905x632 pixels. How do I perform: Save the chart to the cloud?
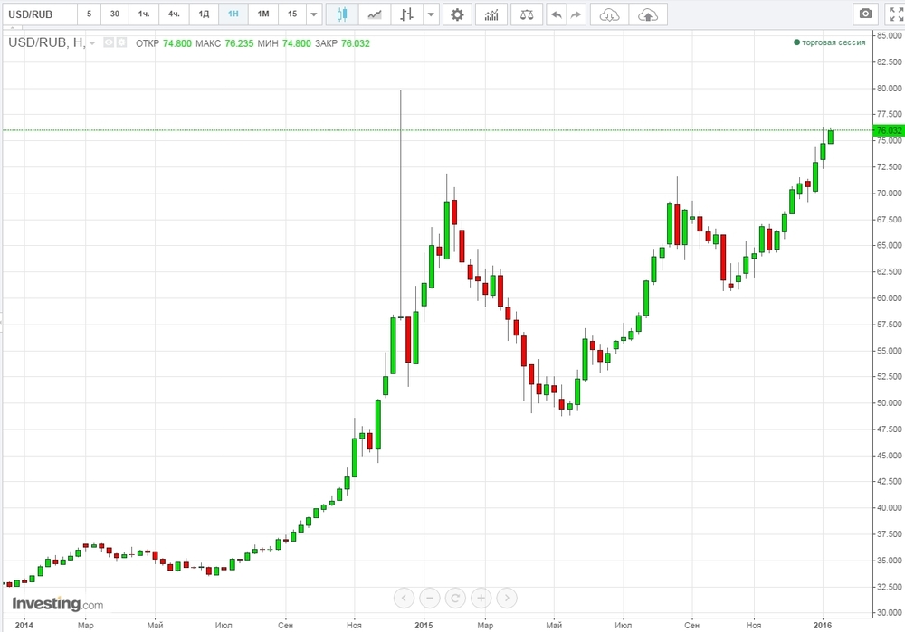pyautogui.click(x=648, y=14)
